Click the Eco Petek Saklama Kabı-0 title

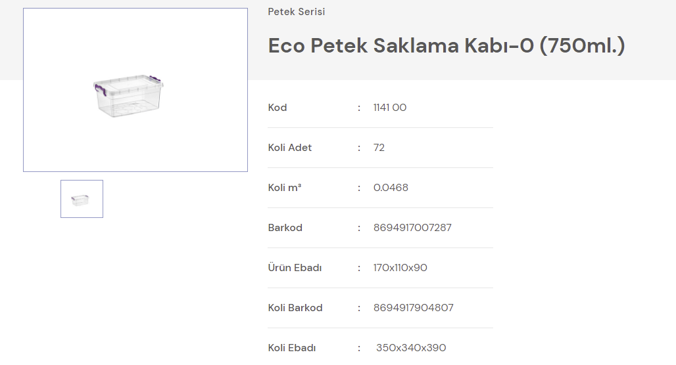coord(447,46)
